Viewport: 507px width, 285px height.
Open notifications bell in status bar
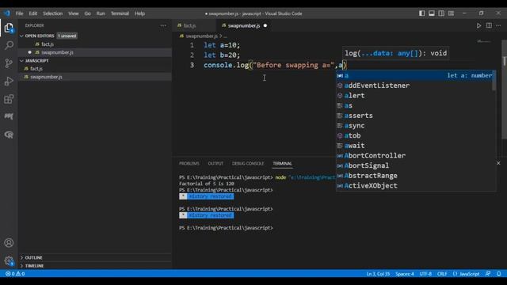[499, 274]
